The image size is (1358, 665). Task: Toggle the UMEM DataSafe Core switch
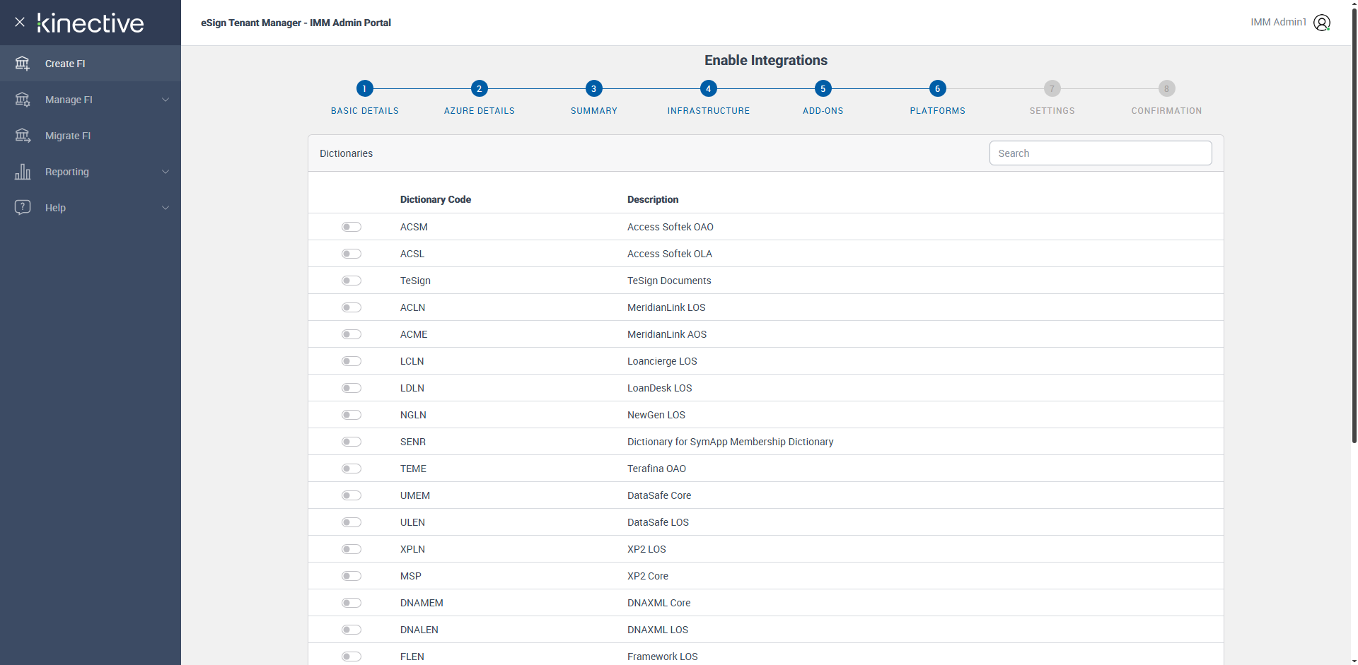coord(352,495)
